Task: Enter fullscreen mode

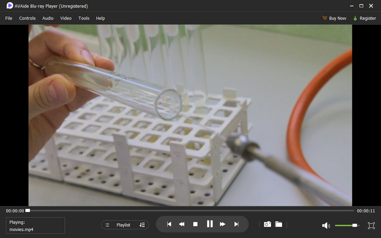Action: tap(371, 225)
